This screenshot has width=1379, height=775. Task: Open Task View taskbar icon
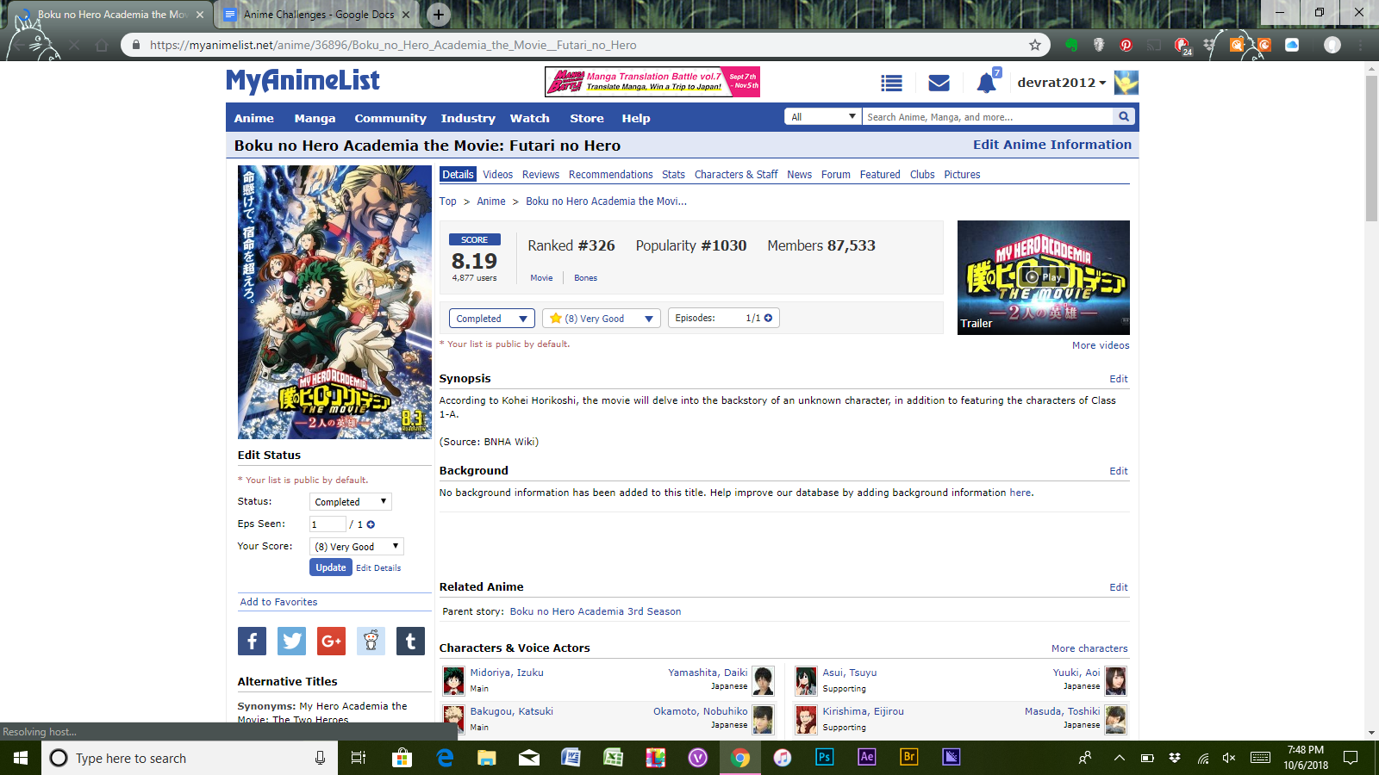click(359, 758)
